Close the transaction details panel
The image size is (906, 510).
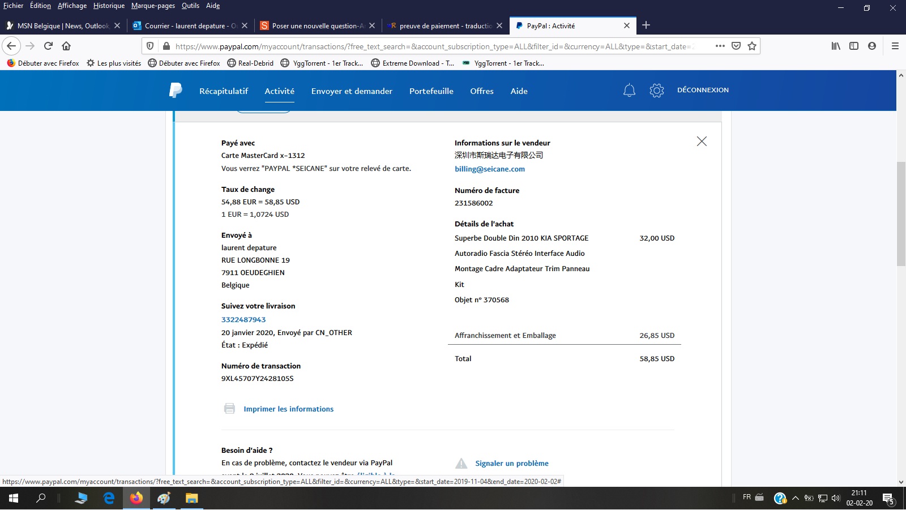702,142
